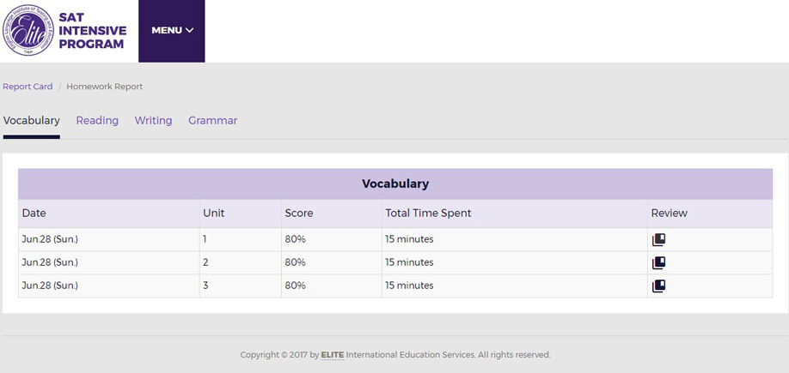
Task: Go to Report Card breadcrumb link
Action: click(x=28, y=87)
